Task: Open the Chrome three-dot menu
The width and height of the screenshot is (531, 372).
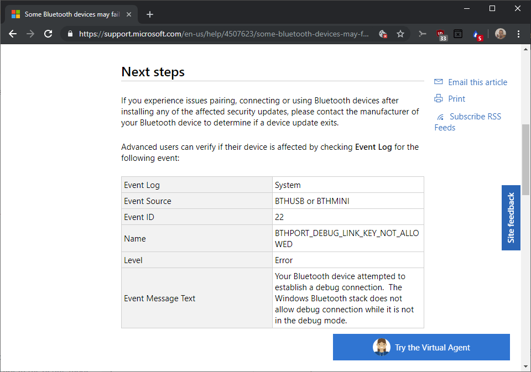Action: (518, 34)
